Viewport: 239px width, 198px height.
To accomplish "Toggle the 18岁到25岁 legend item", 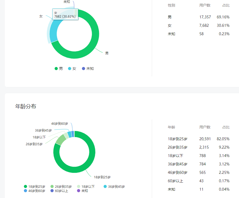I will tap(35, 186).
